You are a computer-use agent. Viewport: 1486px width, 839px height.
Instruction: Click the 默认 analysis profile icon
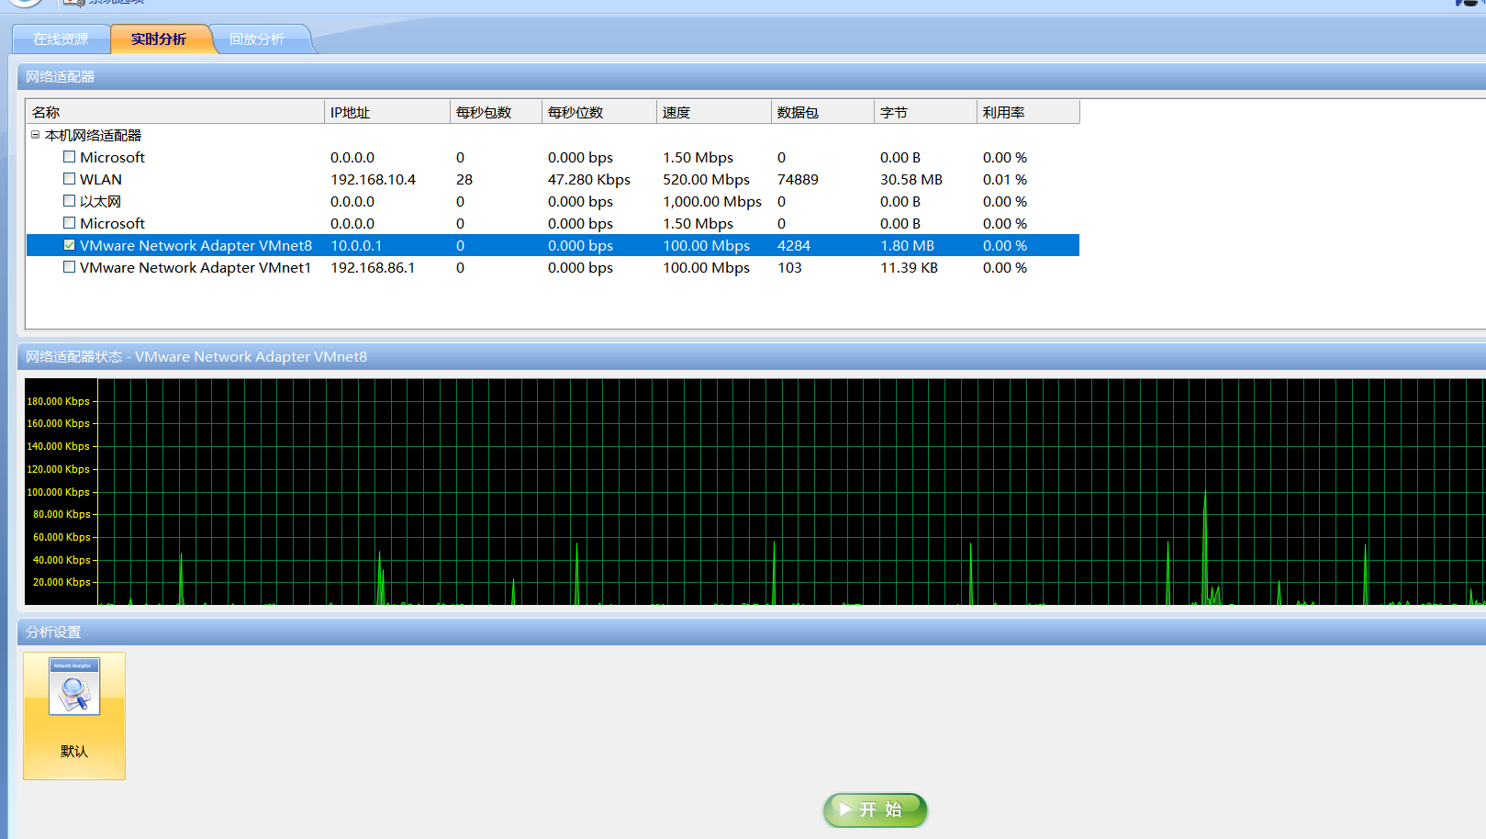point(74,716)
